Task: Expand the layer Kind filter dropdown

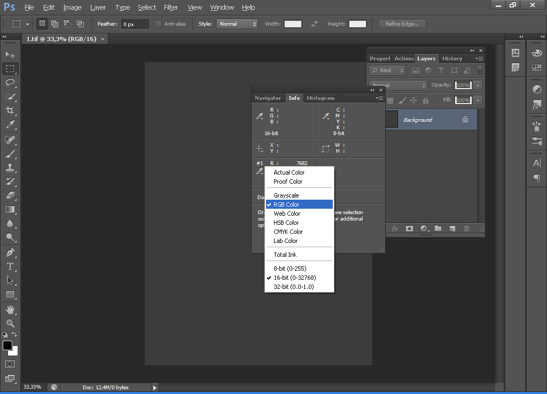Action: tap(388, 70)
